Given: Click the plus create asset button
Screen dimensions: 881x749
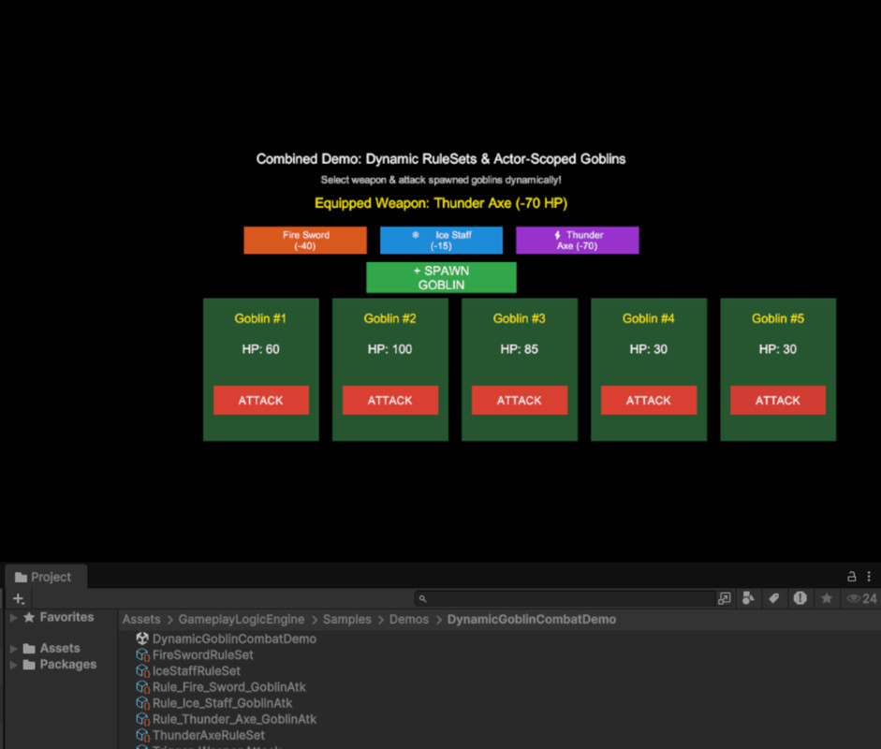Looking at the screenshot, I should [19, 599].
